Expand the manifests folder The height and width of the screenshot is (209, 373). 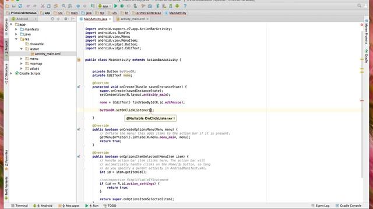coord(16,30)
